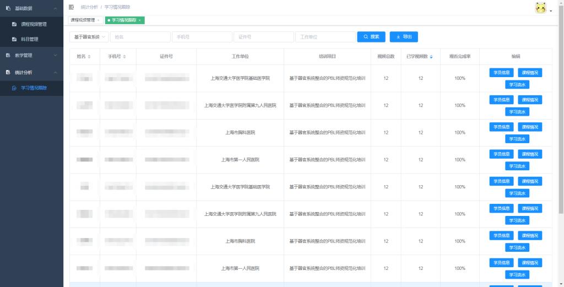Click 学习流水 in the seventh table row

[517, 247]
